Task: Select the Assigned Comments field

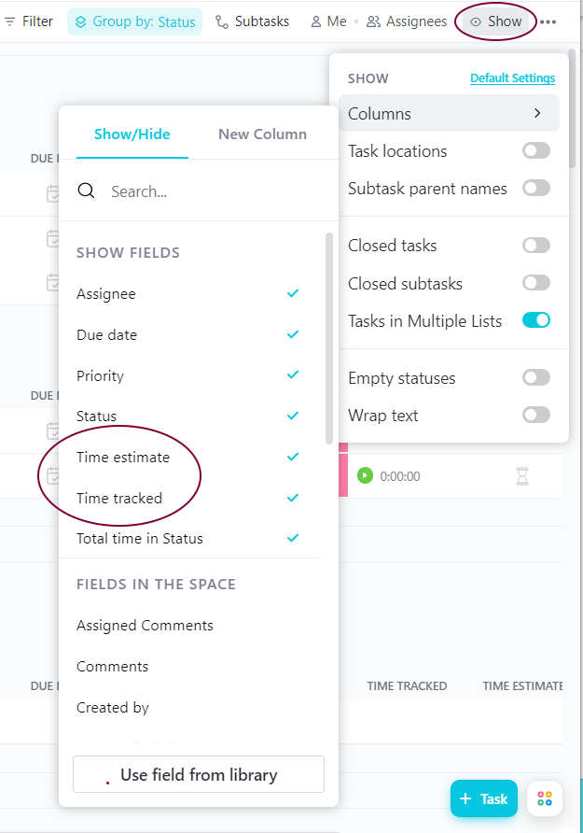Action: [145, 626]
